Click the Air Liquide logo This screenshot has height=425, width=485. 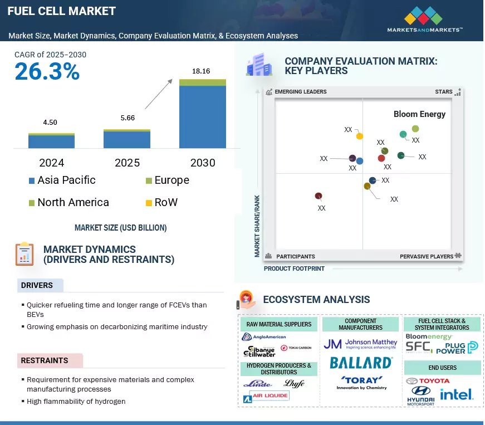[266, 397]
